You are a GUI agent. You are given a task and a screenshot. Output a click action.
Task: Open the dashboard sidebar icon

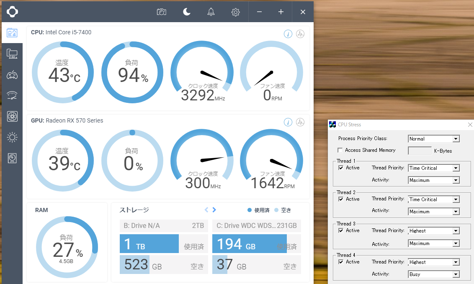pos(12,33)
